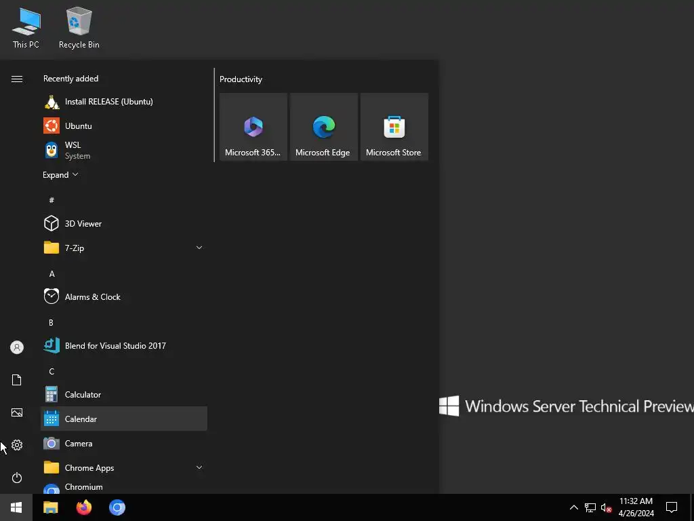Expand the Start hamburger menu
Image resolution: width=694 pixels, height=521 pixels.
(x=17, y=79)
